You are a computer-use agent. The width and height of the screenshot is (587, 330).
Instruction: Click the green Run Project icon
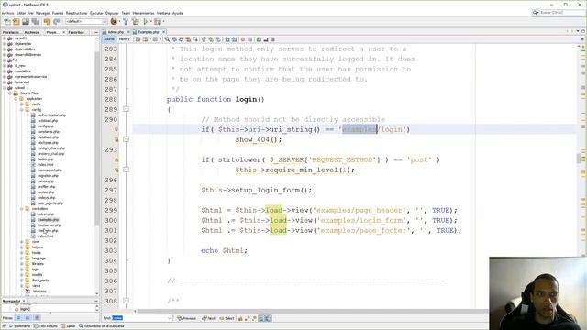146,22
